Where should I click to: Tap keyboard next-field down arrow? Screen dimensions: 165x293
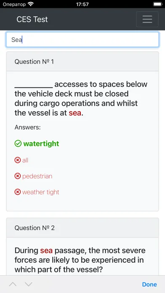click(29, 284)
